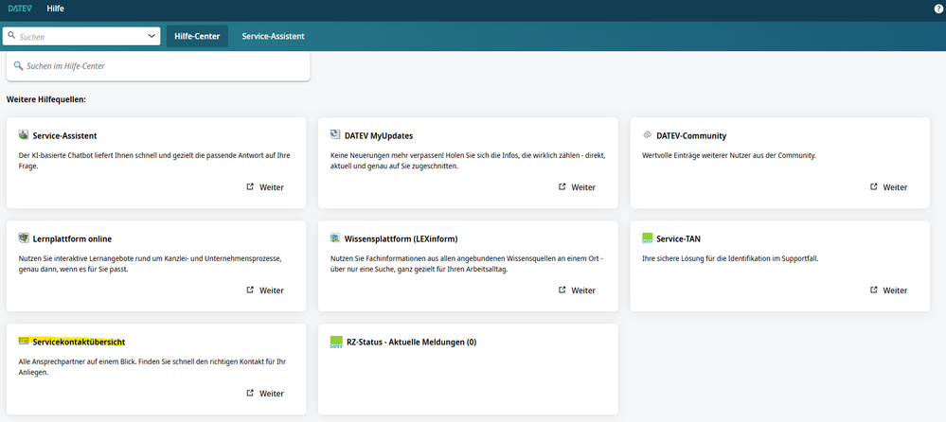The image size is (946, 422).
Task: Click Ihre sichere Lösung description text
Action: pyautogui.click(x=730, y=258)
